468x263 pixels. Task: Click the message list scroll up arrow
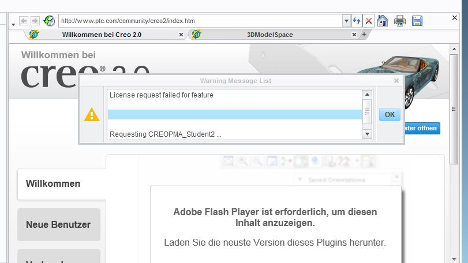point(367,95)
